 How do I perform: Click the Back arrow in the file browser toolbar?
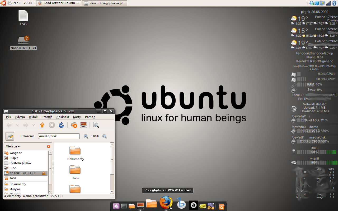click(9, 125)
